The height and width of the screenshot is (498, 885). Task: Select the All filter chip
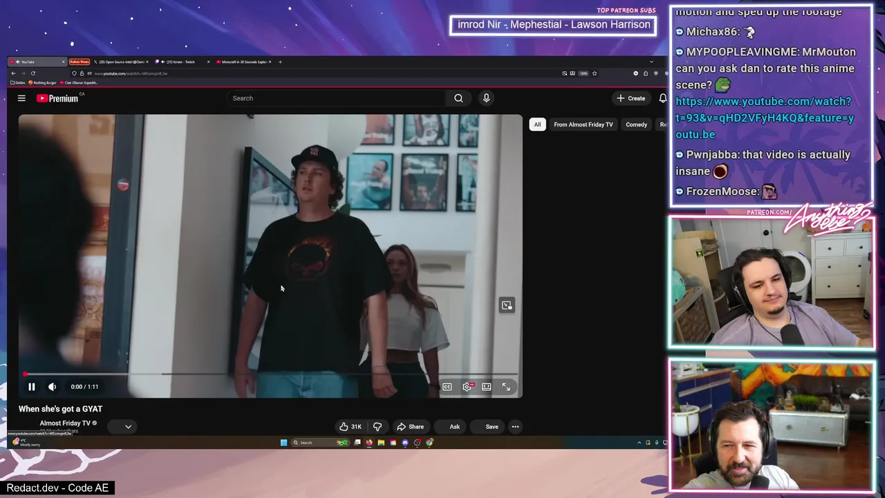click(x=537, y=124)
